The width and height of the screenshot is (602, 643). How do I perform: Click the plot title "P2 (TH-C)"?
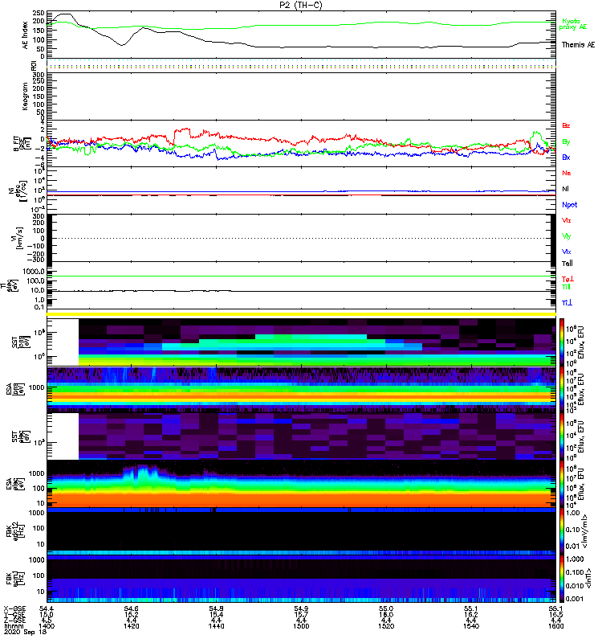click(x=300, y=5)
